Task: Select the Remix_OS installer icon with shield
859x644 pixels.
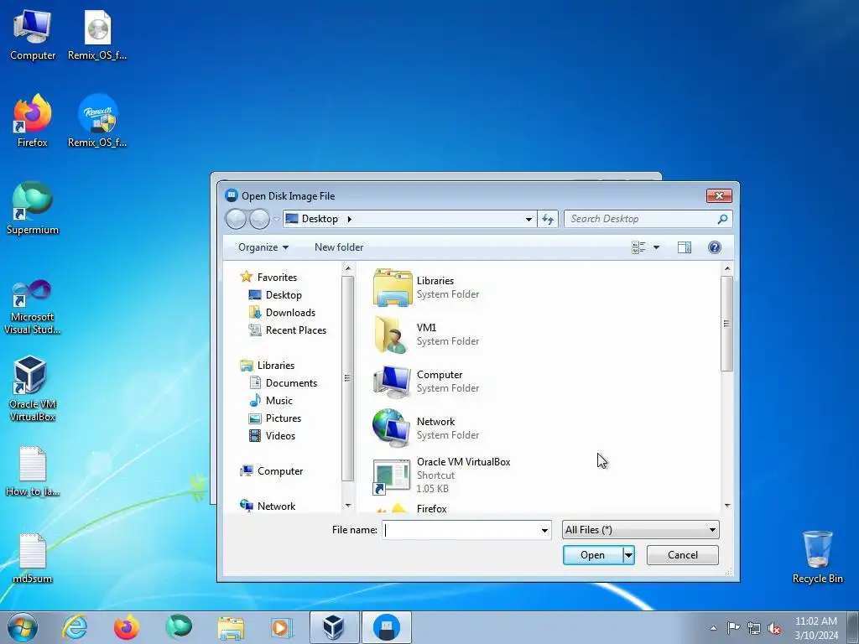Action: coord(97,121)
